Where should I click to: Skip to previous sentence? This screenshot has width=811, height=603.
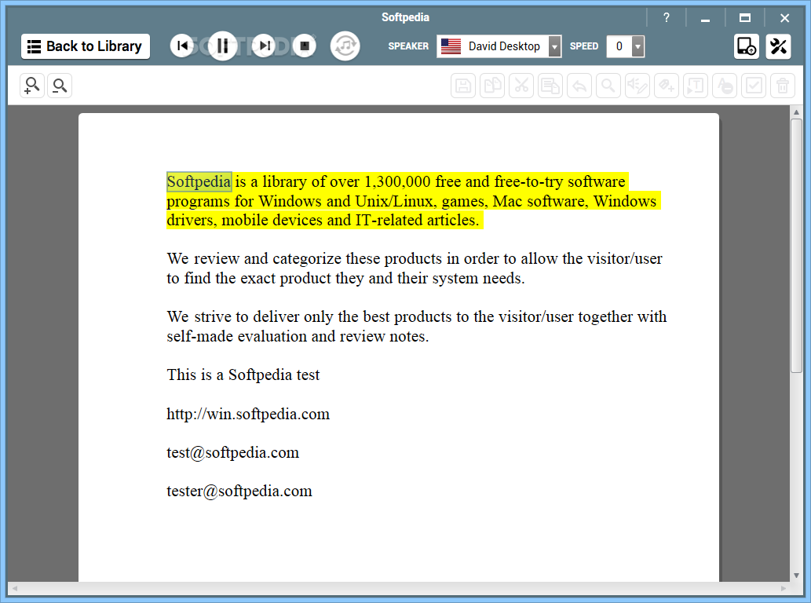pos(182,46)
